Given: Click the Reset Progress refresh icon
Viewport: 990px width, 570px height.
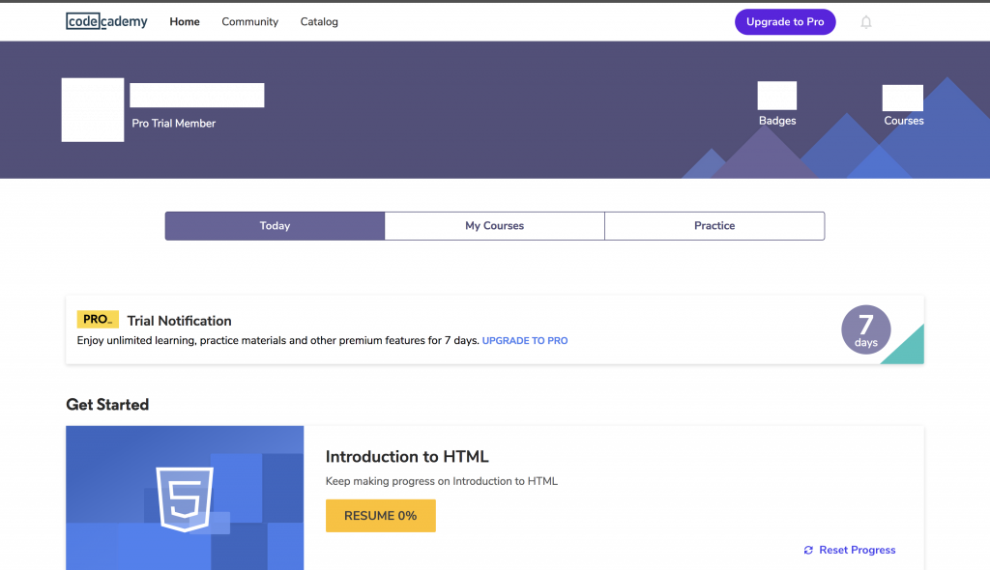Looking at the screenshot, I should click(808, 551).
